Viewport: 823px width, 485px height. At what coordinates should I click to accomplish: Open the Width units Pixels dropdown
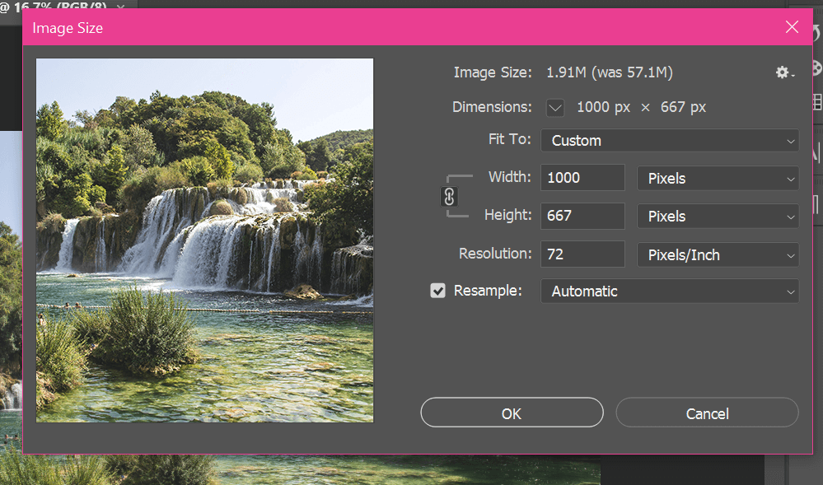(x=718, y=178)
